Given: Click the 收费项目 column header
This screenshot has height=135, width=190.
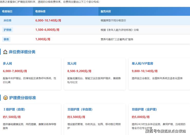Looking at the screenshot, I should 7,12.
